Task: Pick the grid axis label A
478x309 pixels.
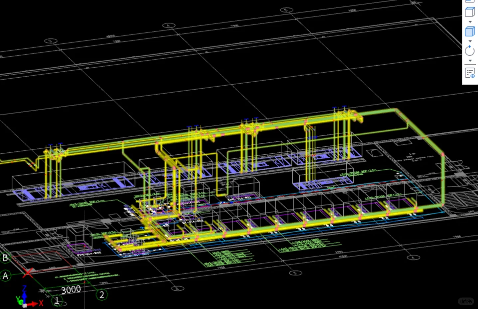Action: (x=5, y=276)
